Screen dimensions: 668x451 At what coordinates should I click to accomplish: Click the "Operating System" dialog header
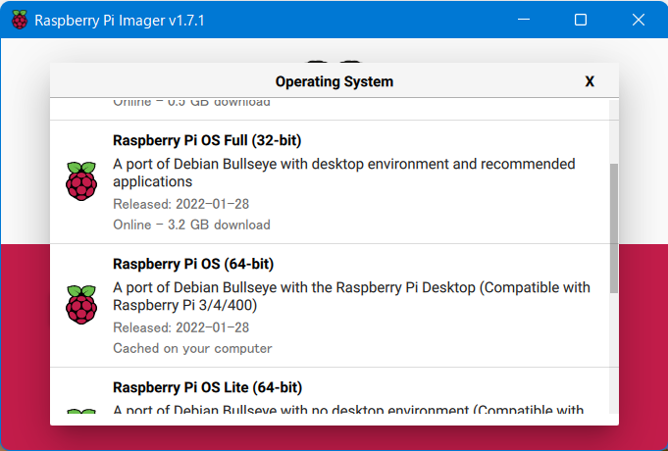[x=334, y=81]
